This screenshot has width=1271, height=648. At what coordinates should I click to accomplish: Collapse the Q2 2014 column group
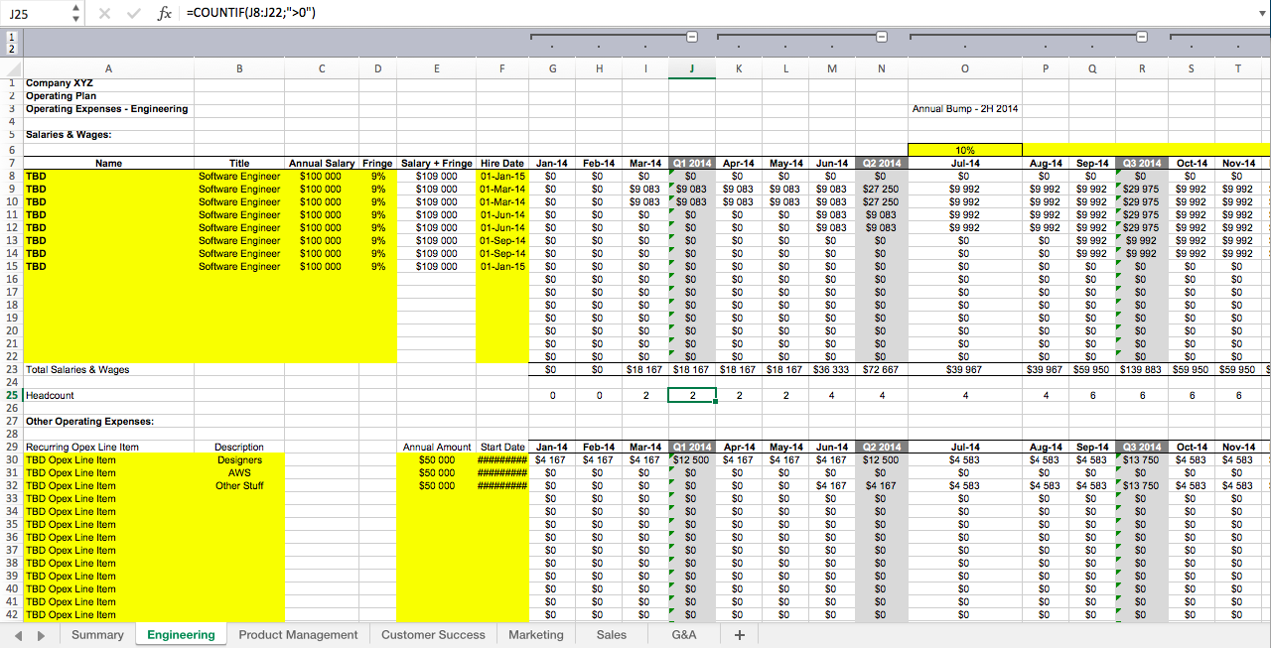[880, 38]
